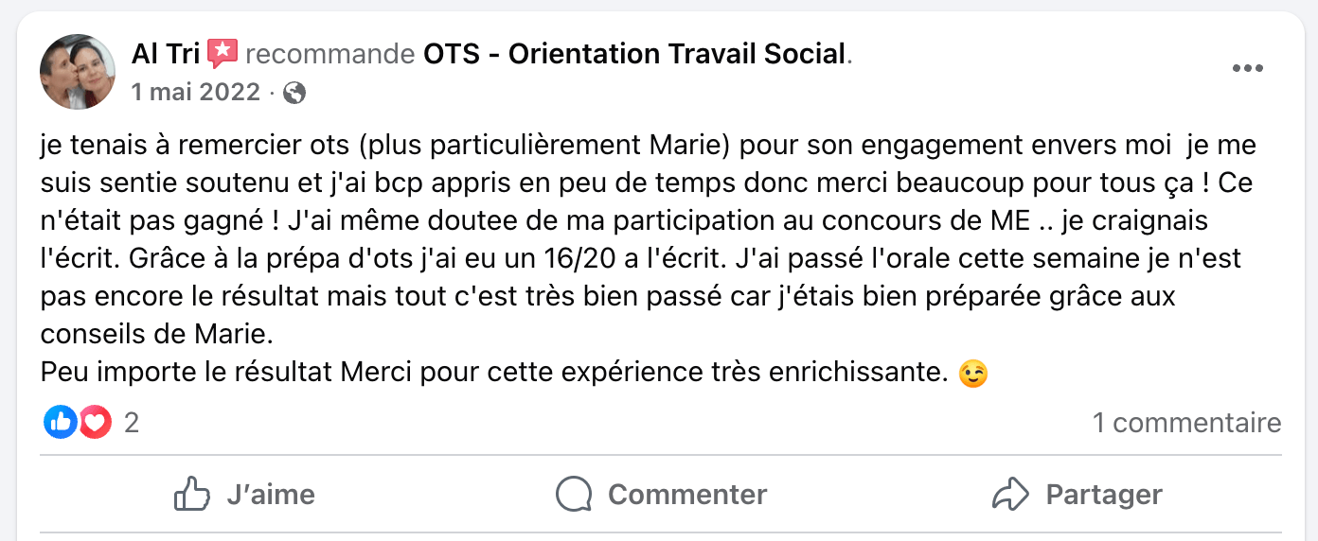Click the speech bubble icon beside Commenter
This screenshot has height=541, width=1318.
(574, 494)
